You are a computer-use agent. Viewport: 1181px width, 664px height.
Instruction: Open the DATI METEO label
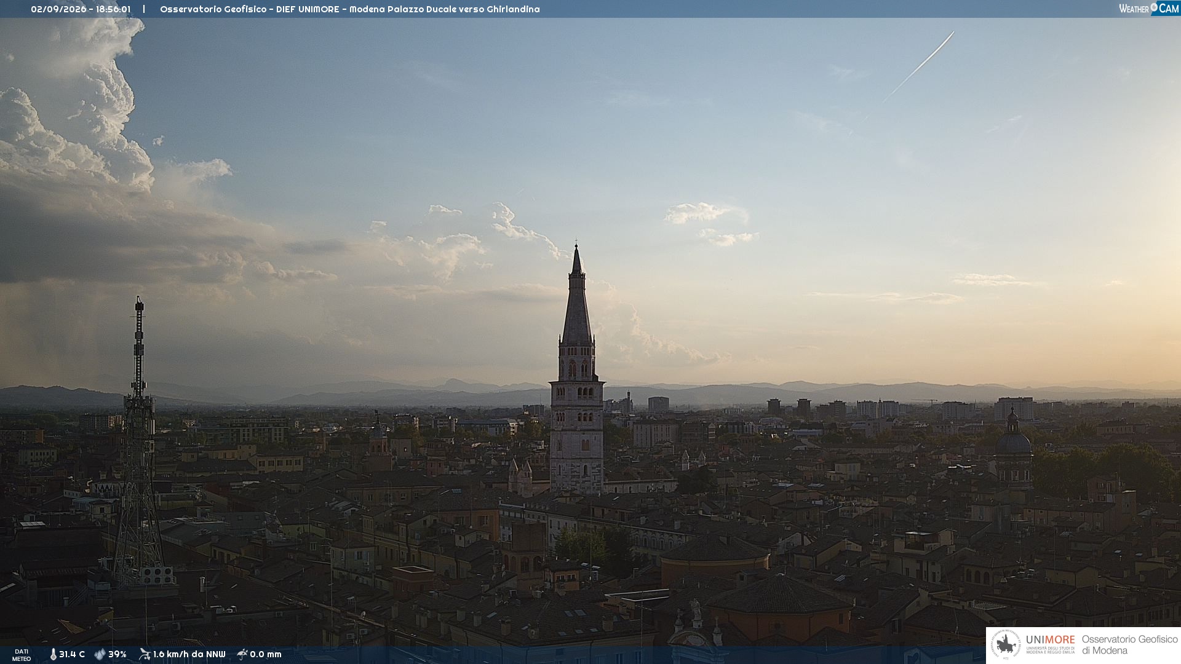[x=22, y=655]
